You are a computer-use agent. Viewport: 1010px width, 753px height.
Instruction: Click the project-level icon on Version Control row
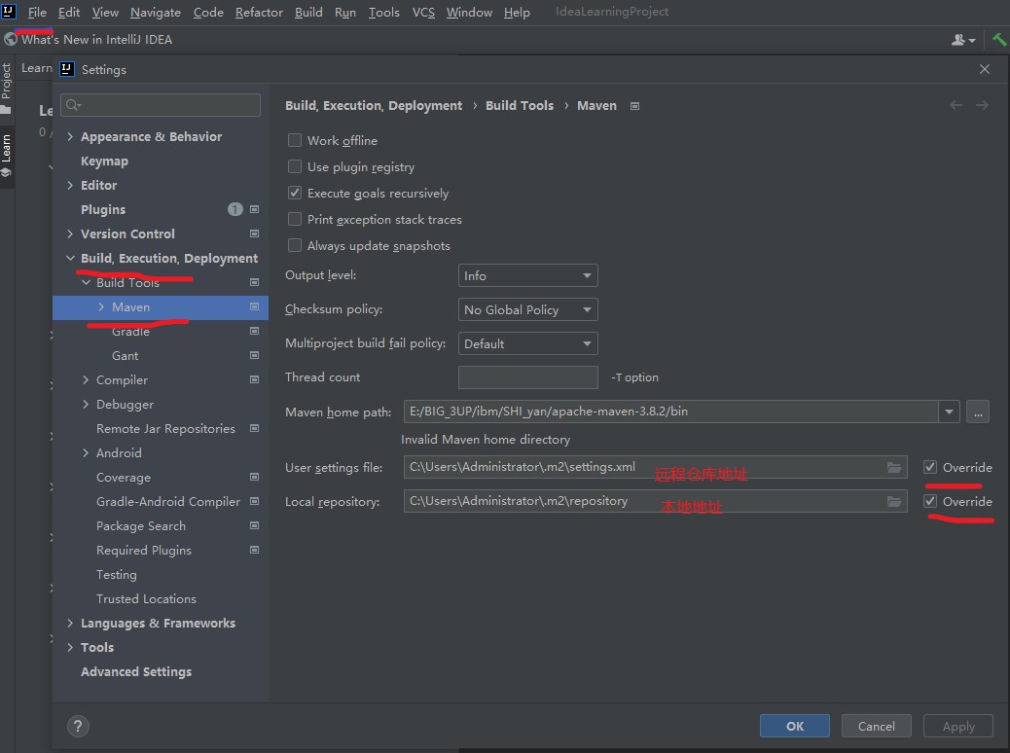click(254, 233)
